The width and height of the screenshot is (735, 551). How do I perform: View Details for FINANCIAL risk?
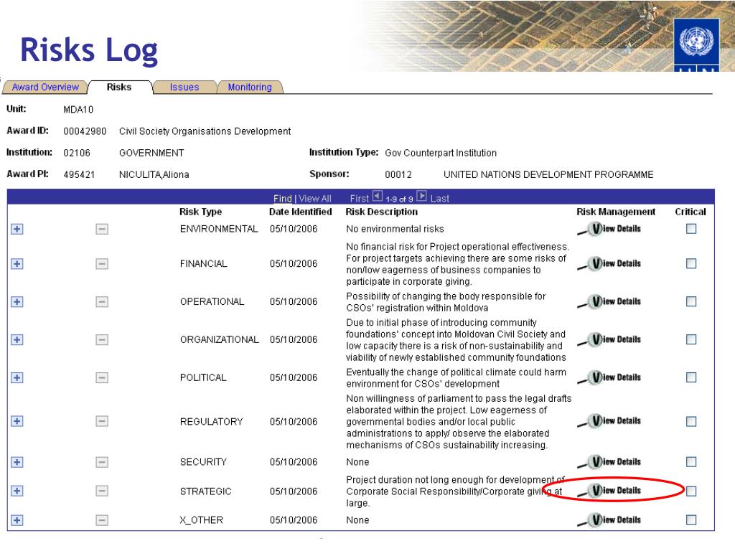point(609,264)
